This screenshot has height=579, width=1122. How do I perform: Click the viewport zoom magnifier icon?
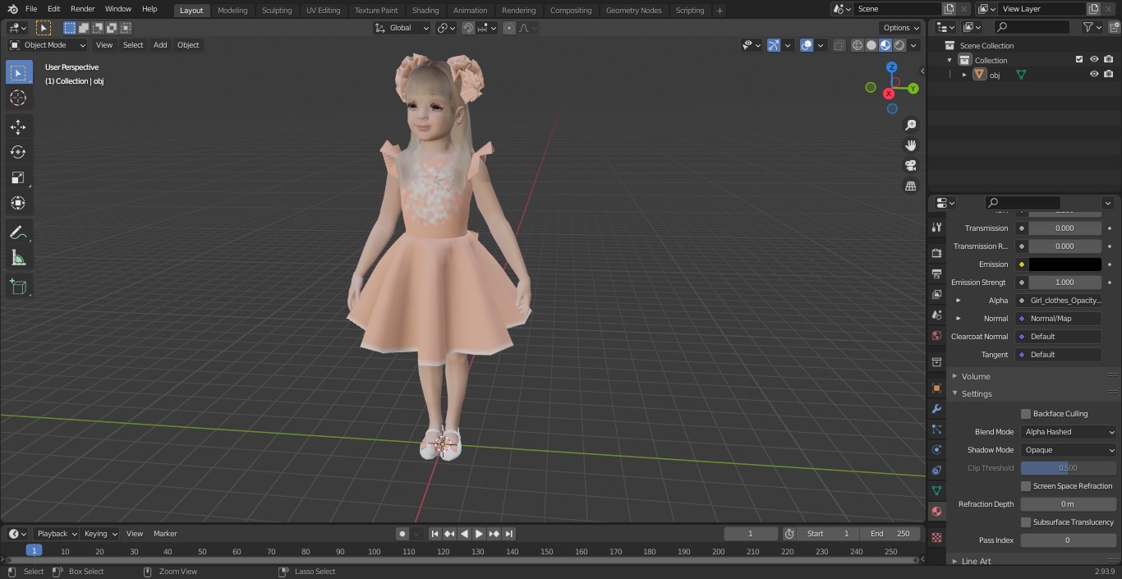tap(910, 125)
